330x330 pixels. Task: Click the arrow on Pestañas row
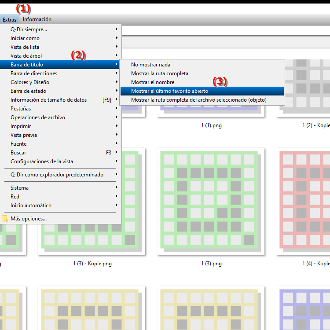coord(117,108)
